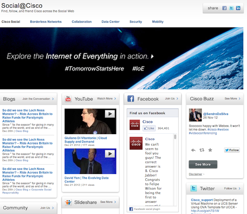The width and height of the screenshot is (247, 214).
Task: Click Watch More in YouTube panel
Action: pyautogui.click(x=105, y=98)
